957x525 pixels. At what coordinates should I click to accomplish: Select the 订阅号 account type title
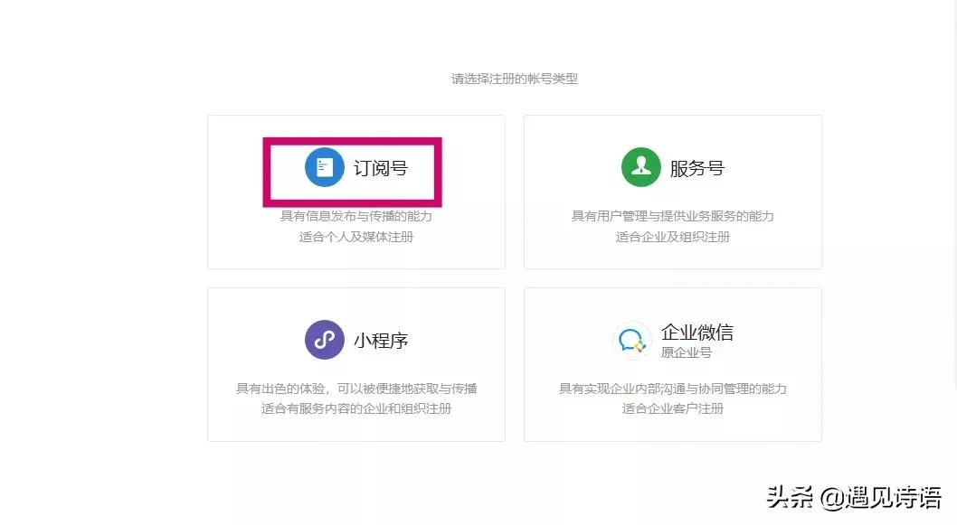click(381, 168)
